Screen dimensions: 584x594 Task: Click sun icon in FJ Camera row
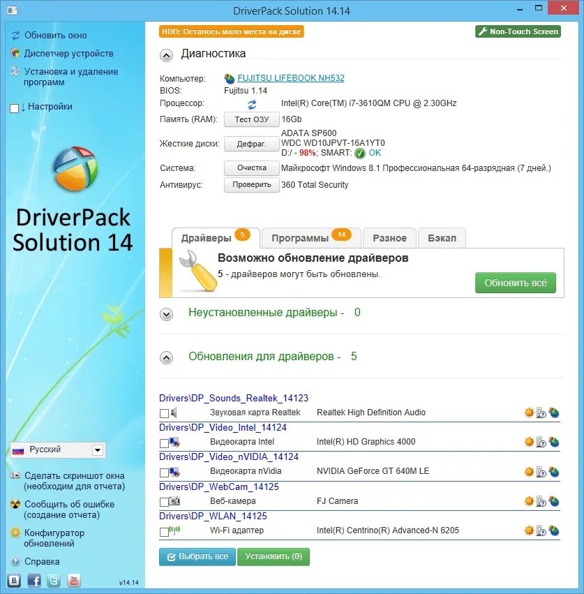(529, 501)
